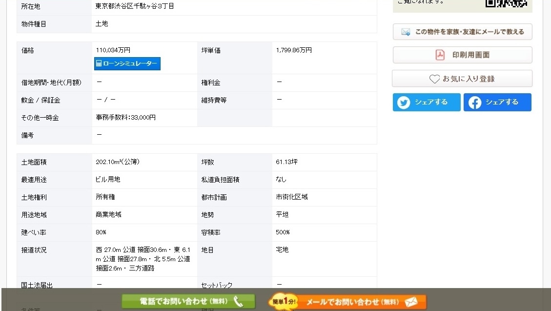Screen dimensions: 551x311
Task: Click the envelope icon on mail inquiry
Action: [x=411, y=302]
